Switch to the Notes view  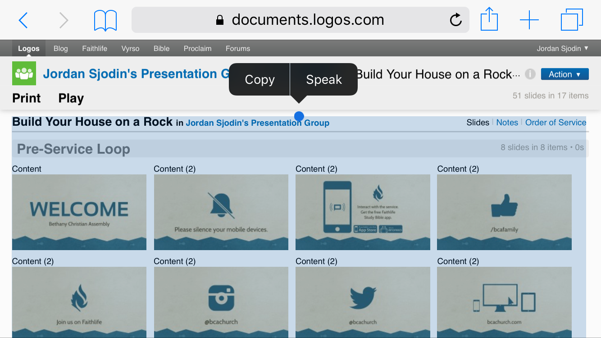507,123
